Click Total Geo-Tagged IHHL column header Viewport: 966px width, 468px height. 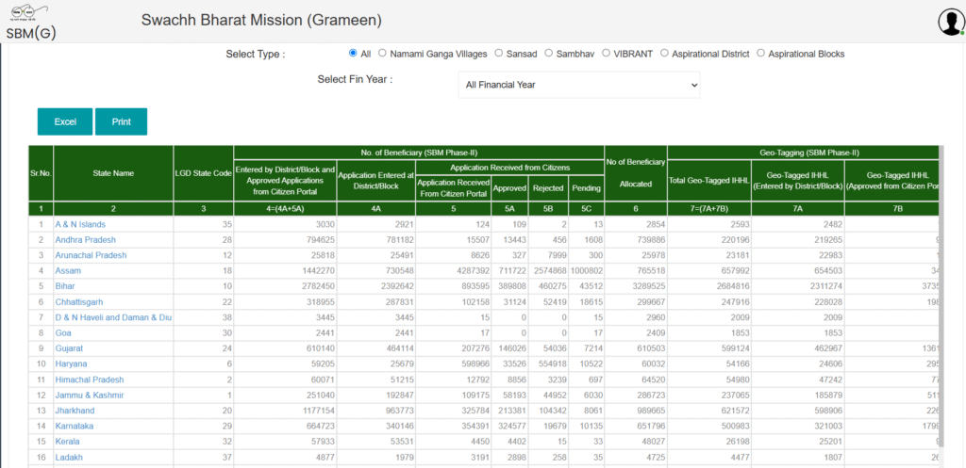[x=709, y=180]
